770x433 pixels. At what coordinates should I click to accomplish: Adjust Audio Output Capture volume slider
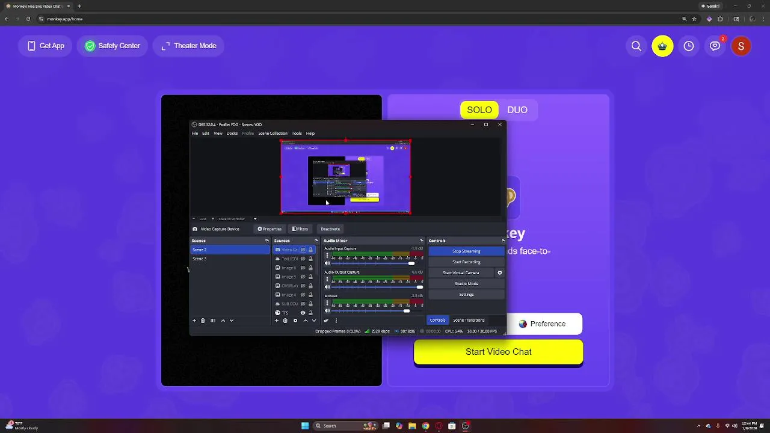377,287
